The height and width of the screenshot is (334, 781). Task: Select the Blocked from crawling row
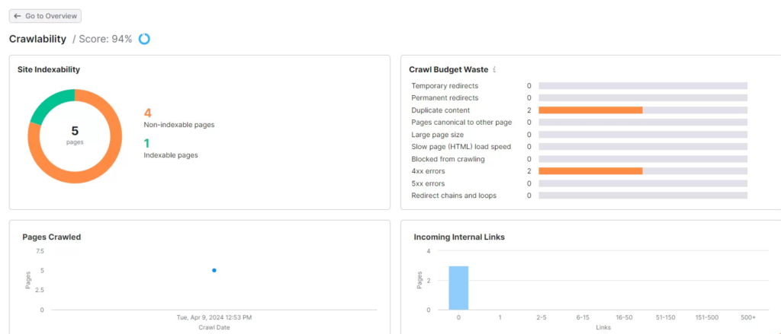coord(580,159)
